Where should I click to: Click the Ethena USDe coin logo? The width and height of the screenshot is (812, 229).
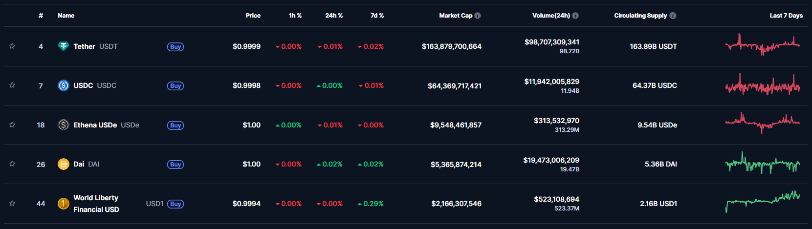[x=64, y=125]
